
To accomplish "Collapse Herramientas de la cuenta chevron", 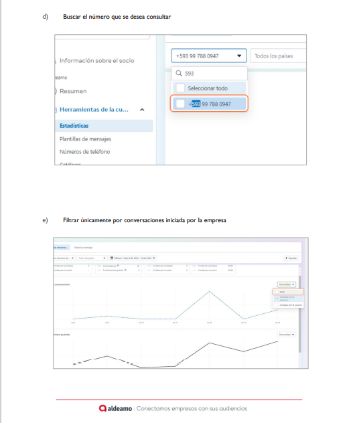I will point(142,110).
